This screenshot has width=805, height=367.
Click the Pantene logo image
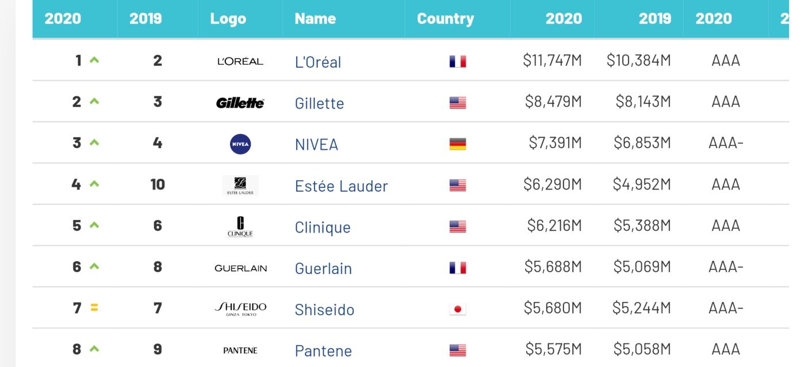coord(240,350)
